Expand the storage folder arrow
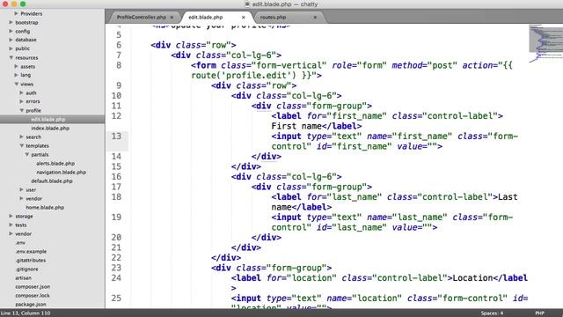The image size is (563, 317). (11, 216)
